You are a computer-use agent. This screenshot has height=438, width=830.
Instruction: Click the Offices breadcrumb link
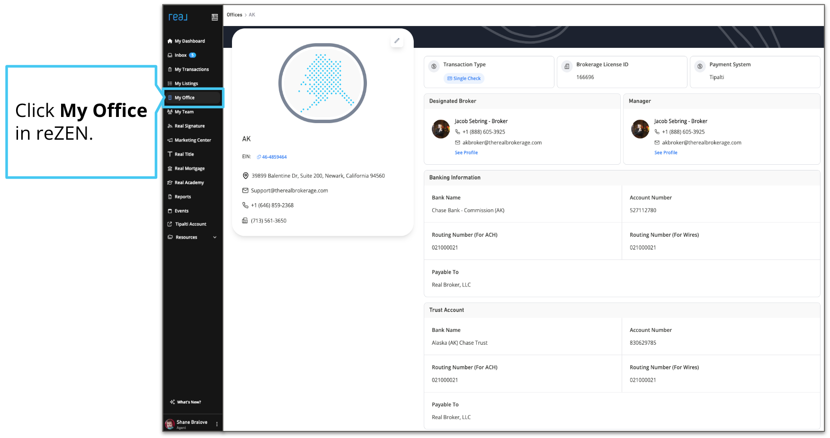coord(234,15)
